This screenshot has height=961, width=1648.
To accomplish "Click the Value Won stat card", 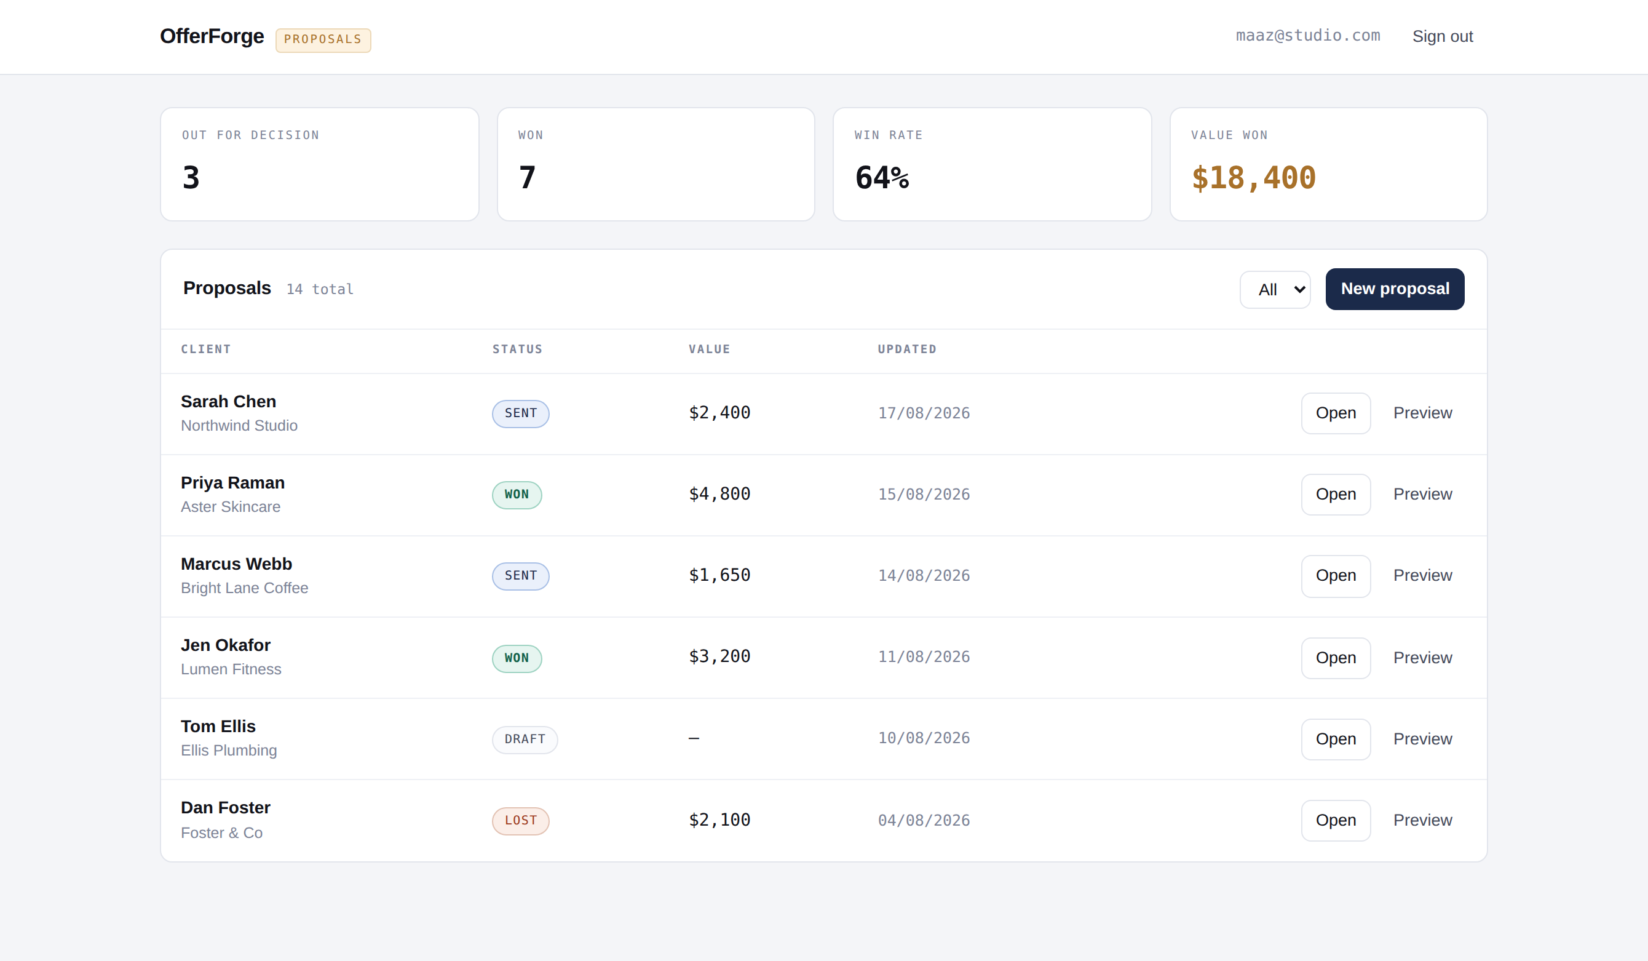I will (1328, 164).
